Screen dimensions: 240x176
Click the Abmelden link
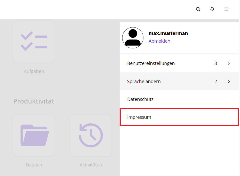(x=159, y=41)
